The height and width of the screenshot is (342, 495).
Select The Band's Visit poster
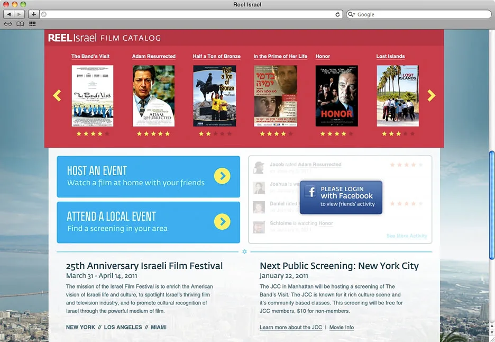pos(93,96)
